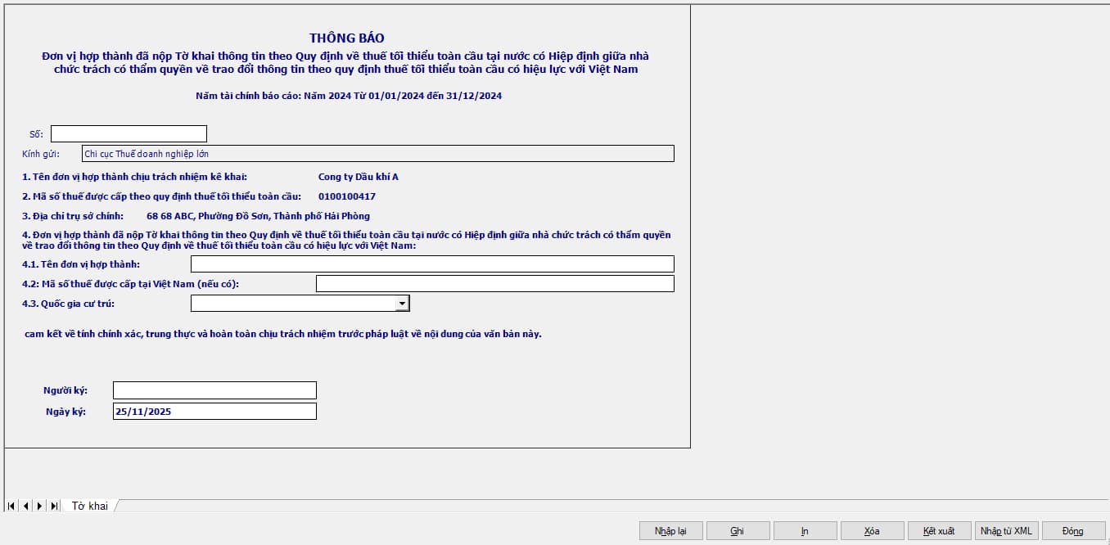The image size is (1110, 545).
Task: Open the Quốc gia cư trú dropdown arrow
Action: click(402, 304)
